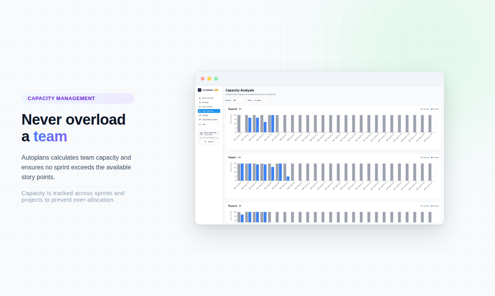Click the Compare team capacity subtitle text

(251, 94)
